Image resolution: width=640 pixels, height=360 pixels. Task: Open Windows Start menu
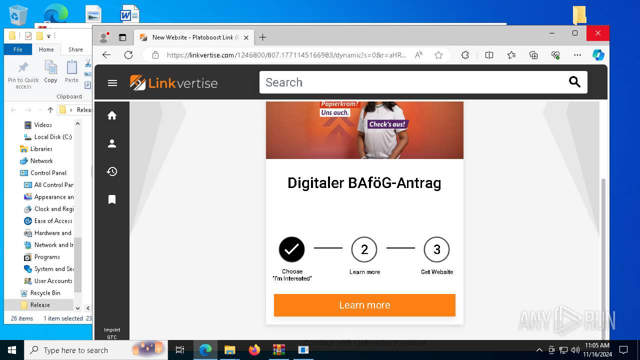(x=12, y=350)
